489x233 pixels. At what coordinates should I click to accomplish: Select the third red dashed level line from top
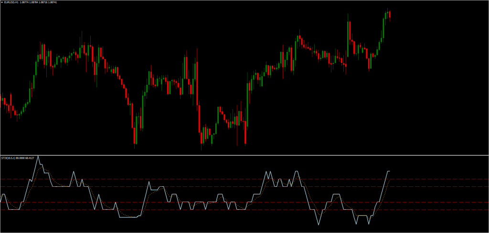pyautogui.click(x=239, y=203)
